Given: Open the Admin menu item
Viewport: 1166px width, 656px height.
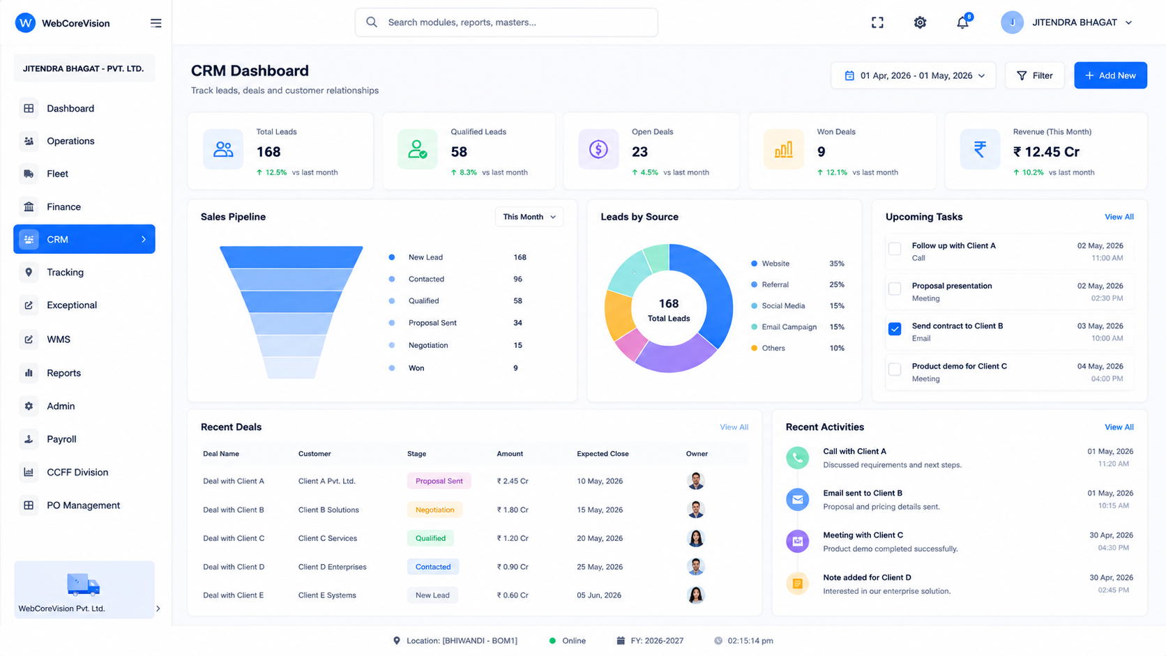Looking at the screenshot, I should pyautogui.click(x=84, y=406).
